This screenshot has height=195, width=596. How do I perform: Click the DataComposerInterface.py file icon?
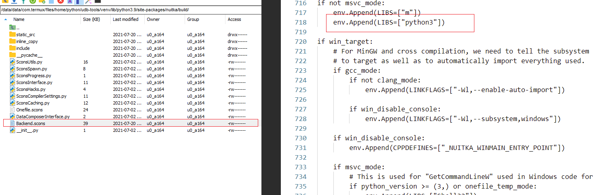point(12,117)
